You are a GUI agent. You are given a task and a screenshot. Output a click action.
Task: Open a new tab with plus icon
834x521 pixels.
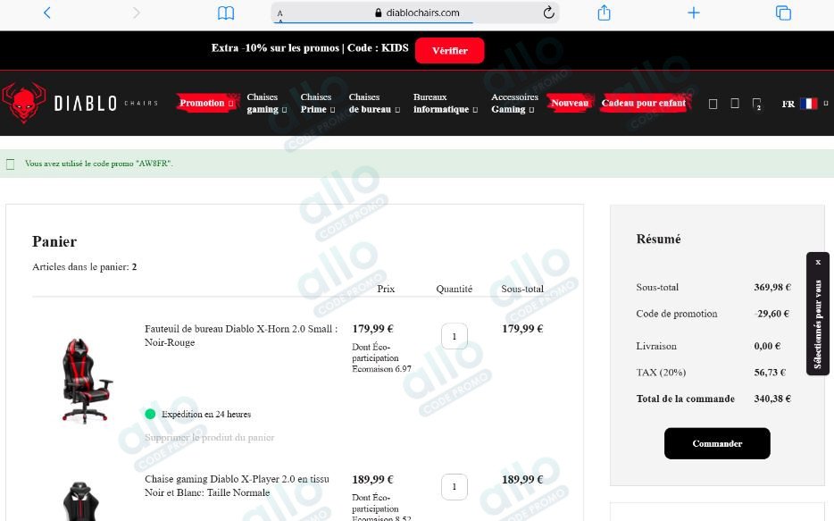click(x=694, y=13)
